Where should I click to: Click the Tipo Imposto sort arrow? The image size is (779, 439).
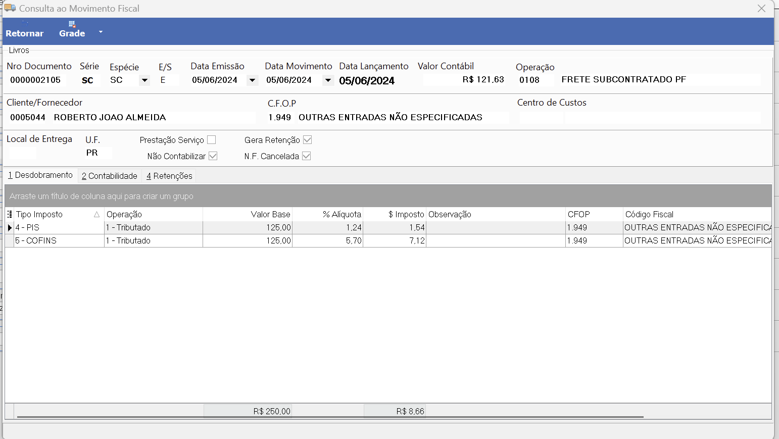[x=96, y=214]
